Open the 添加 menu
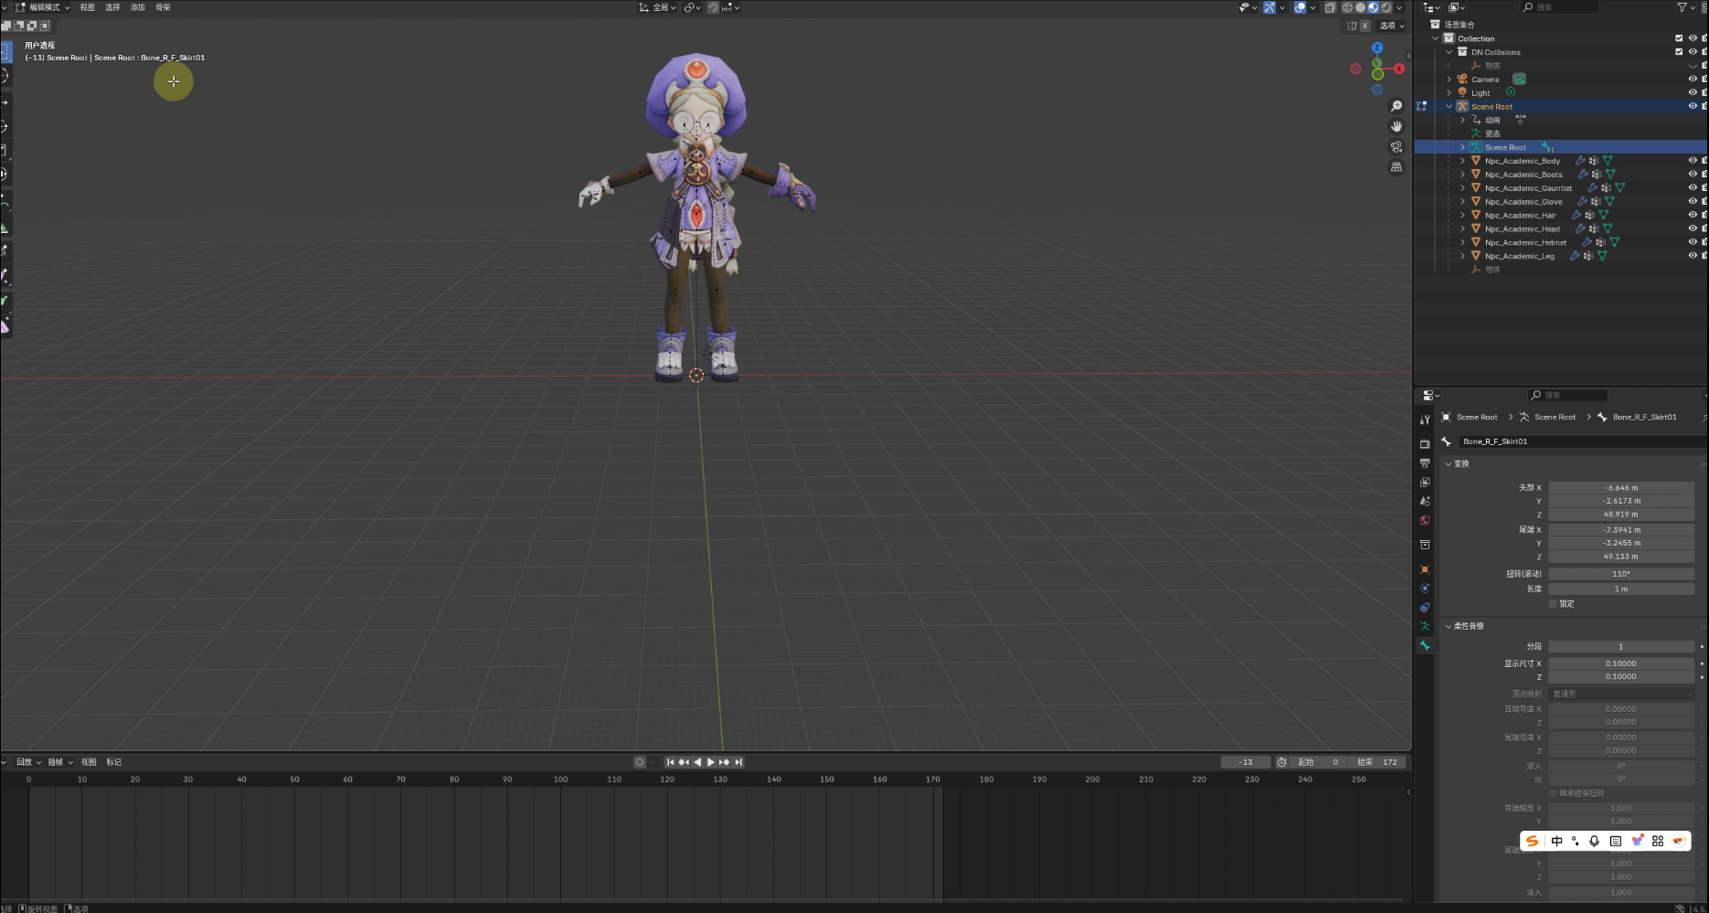Viewport: 1709px width, 913px height. coord(137,7)
